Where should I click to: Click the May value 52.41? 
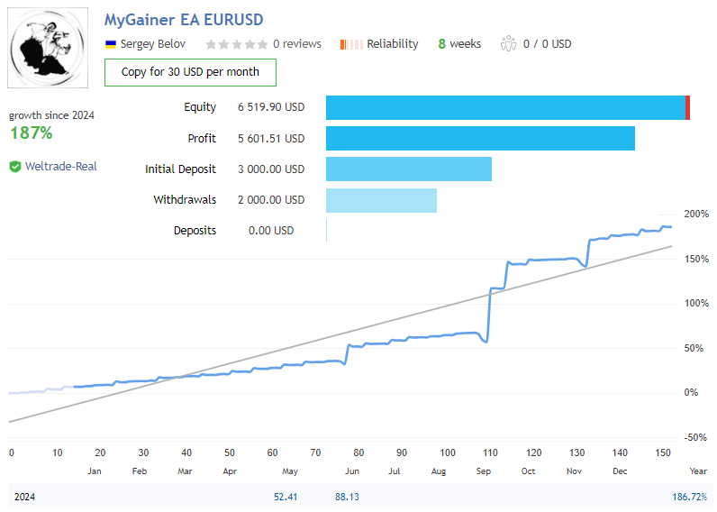(x=286, y=497)
